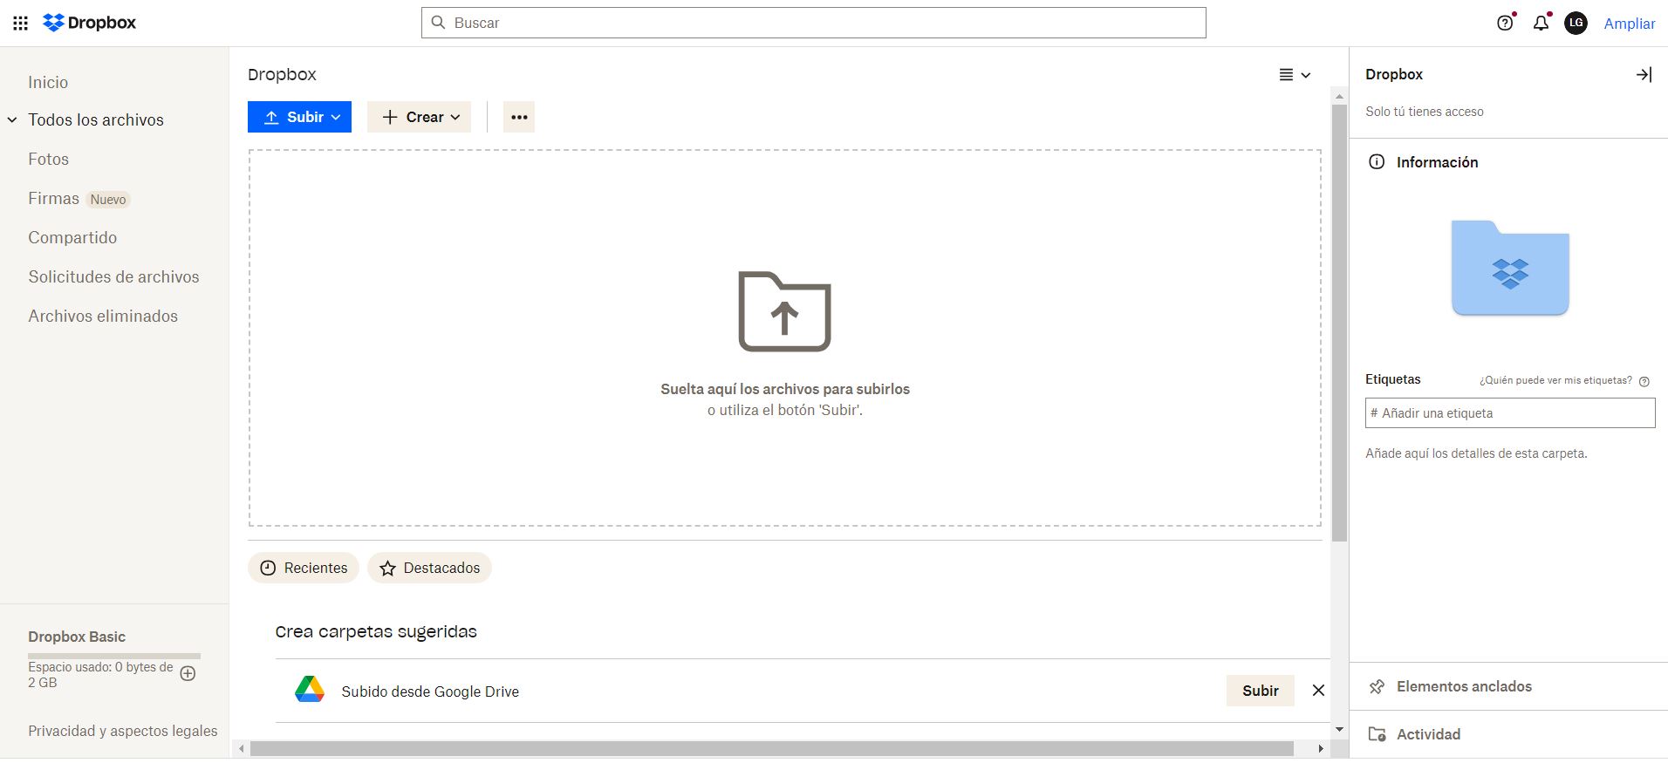Click the blue Dropbox folder thumbnail
This screenshot has width=1668, height=763.
pos(1510,268)
